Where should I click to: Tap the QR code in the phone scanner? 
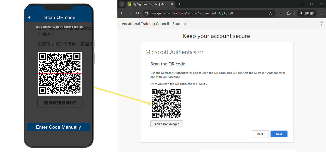click(60, 74)
